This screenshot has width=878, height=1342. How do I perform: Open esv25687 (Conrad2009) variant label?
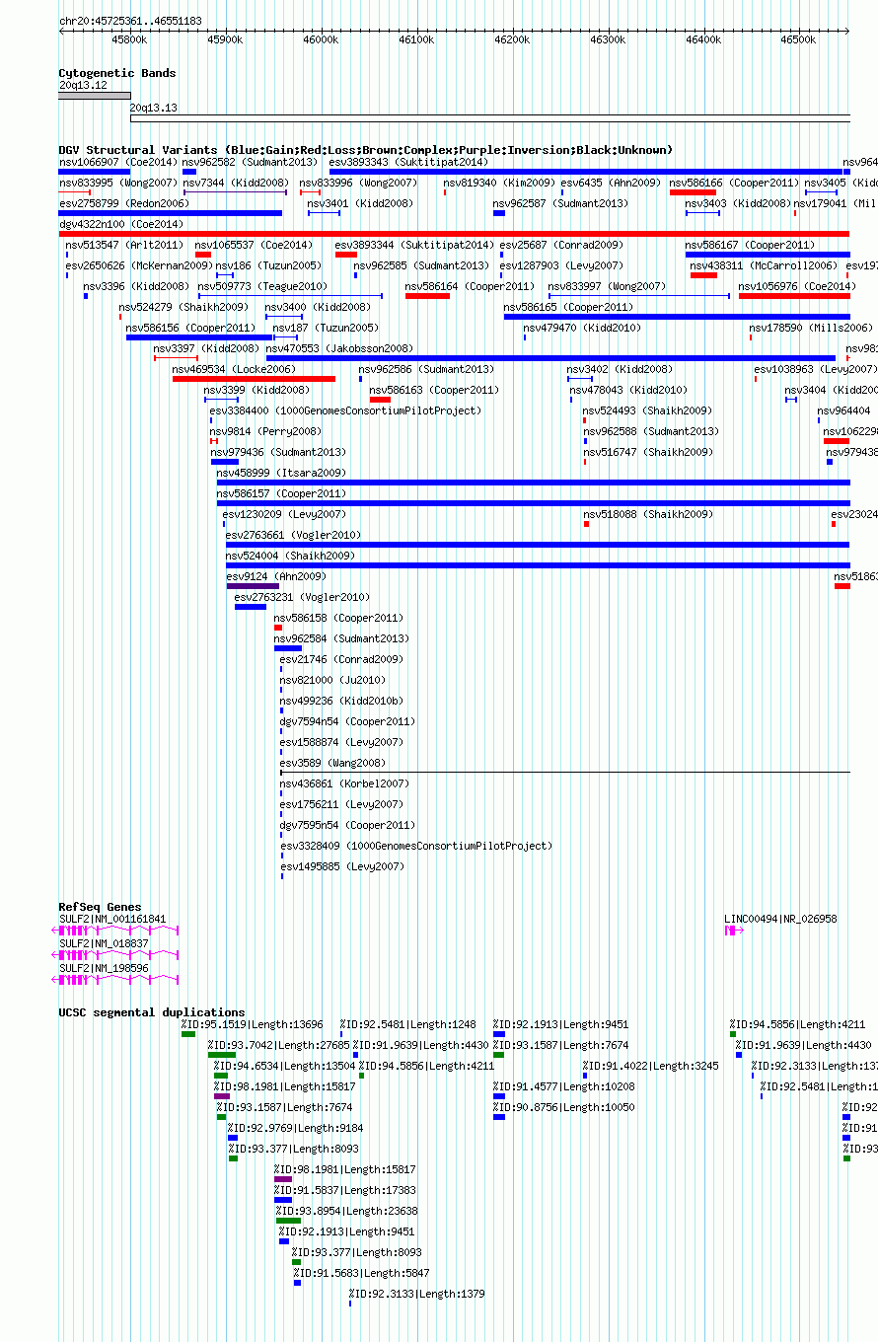click(x=561, y=245)
